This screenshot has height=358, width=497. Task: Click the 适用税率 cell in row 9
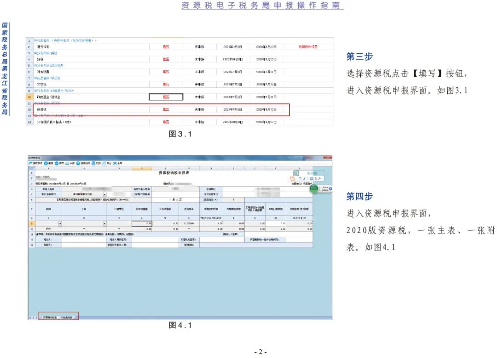(x=189, y=223)
